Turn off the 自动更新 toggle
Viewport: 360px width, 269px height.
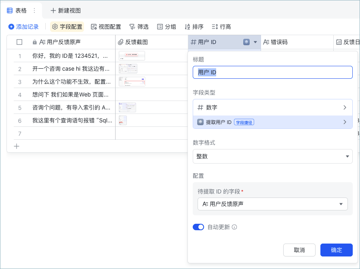[198, 227]
